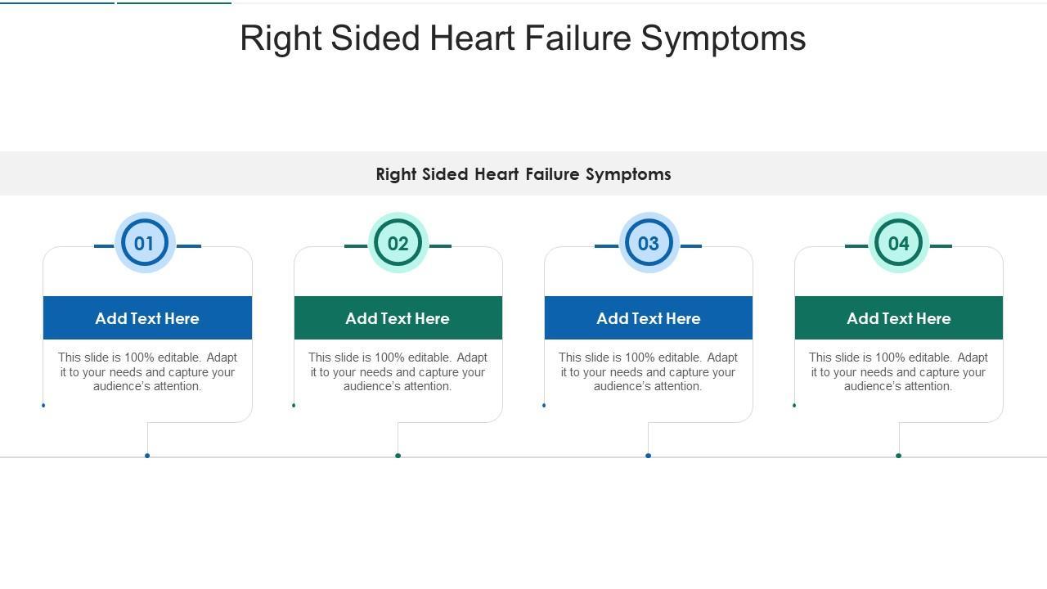The width and height of the screenshot is (1047, 589).
Task: Click the 01 numbered circle badge
Action: coord(145,243)
